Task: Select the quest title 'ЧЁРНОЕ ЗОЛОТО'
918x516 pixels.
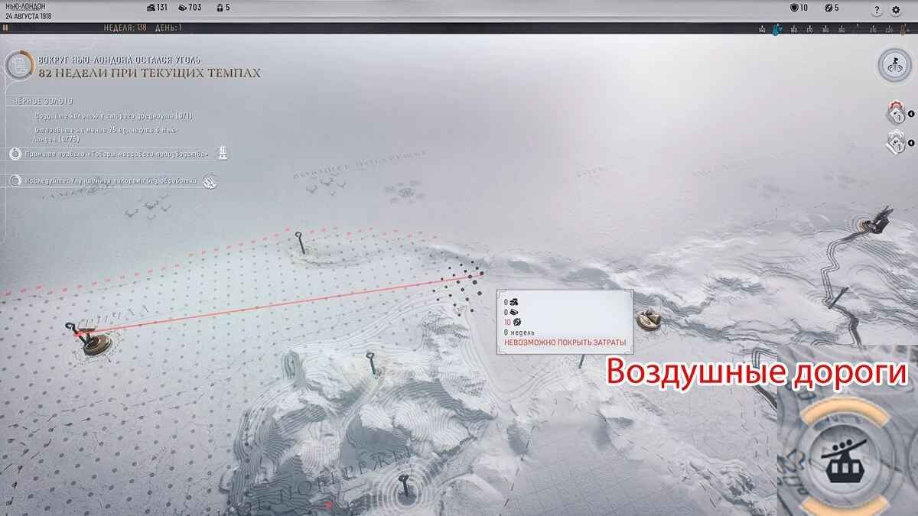Action: [42, 101]
